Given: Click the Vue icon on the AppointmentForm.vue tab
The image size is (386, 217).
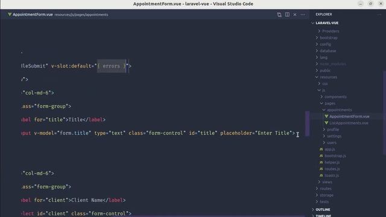Looking at the screenshot, I should [x=10, y=14].
